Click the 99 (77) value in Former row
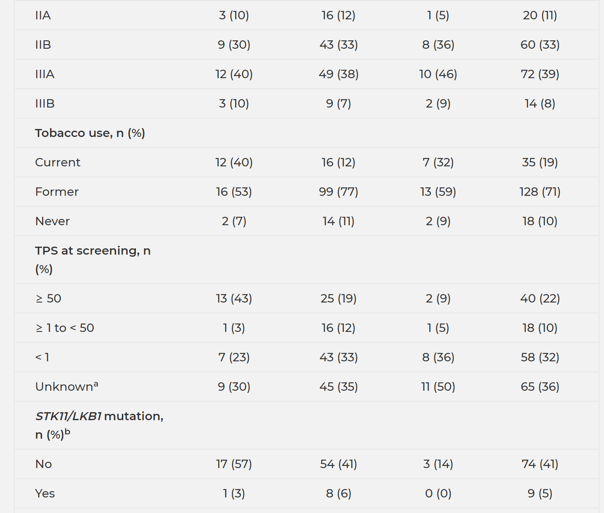 (x=338, y=192)
